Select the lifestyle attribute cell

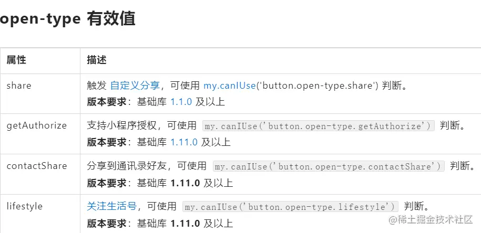click(x=25, y=206)
